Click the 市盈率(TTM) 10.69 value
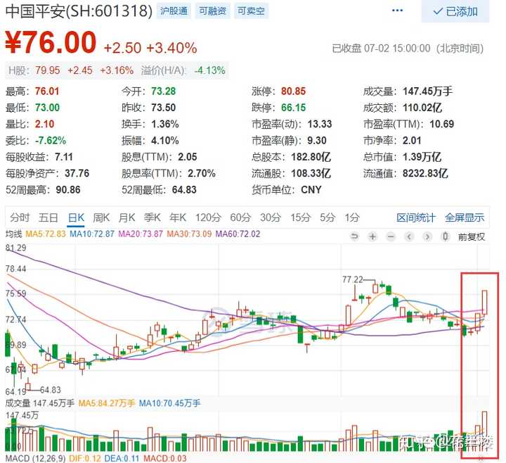 tap(442, 124)
